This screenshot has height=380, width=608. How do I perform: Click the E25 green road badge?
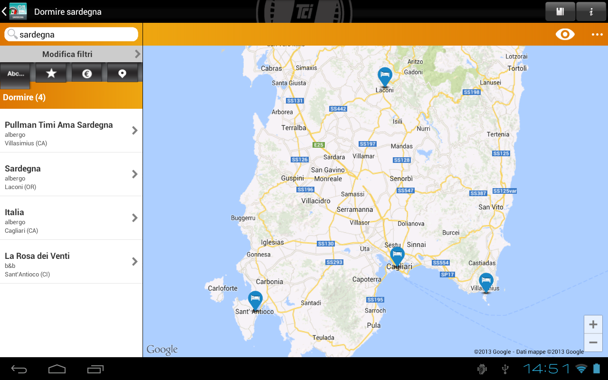[x=318, y=144]
